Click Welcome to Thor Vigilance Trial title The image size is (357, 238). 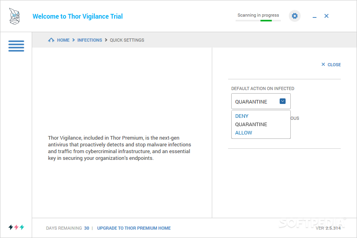78,16
